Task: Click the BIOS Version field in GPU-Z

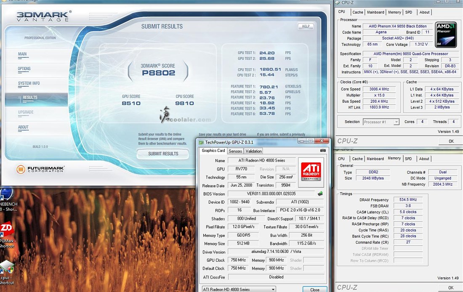Action: tap(271, 194)
